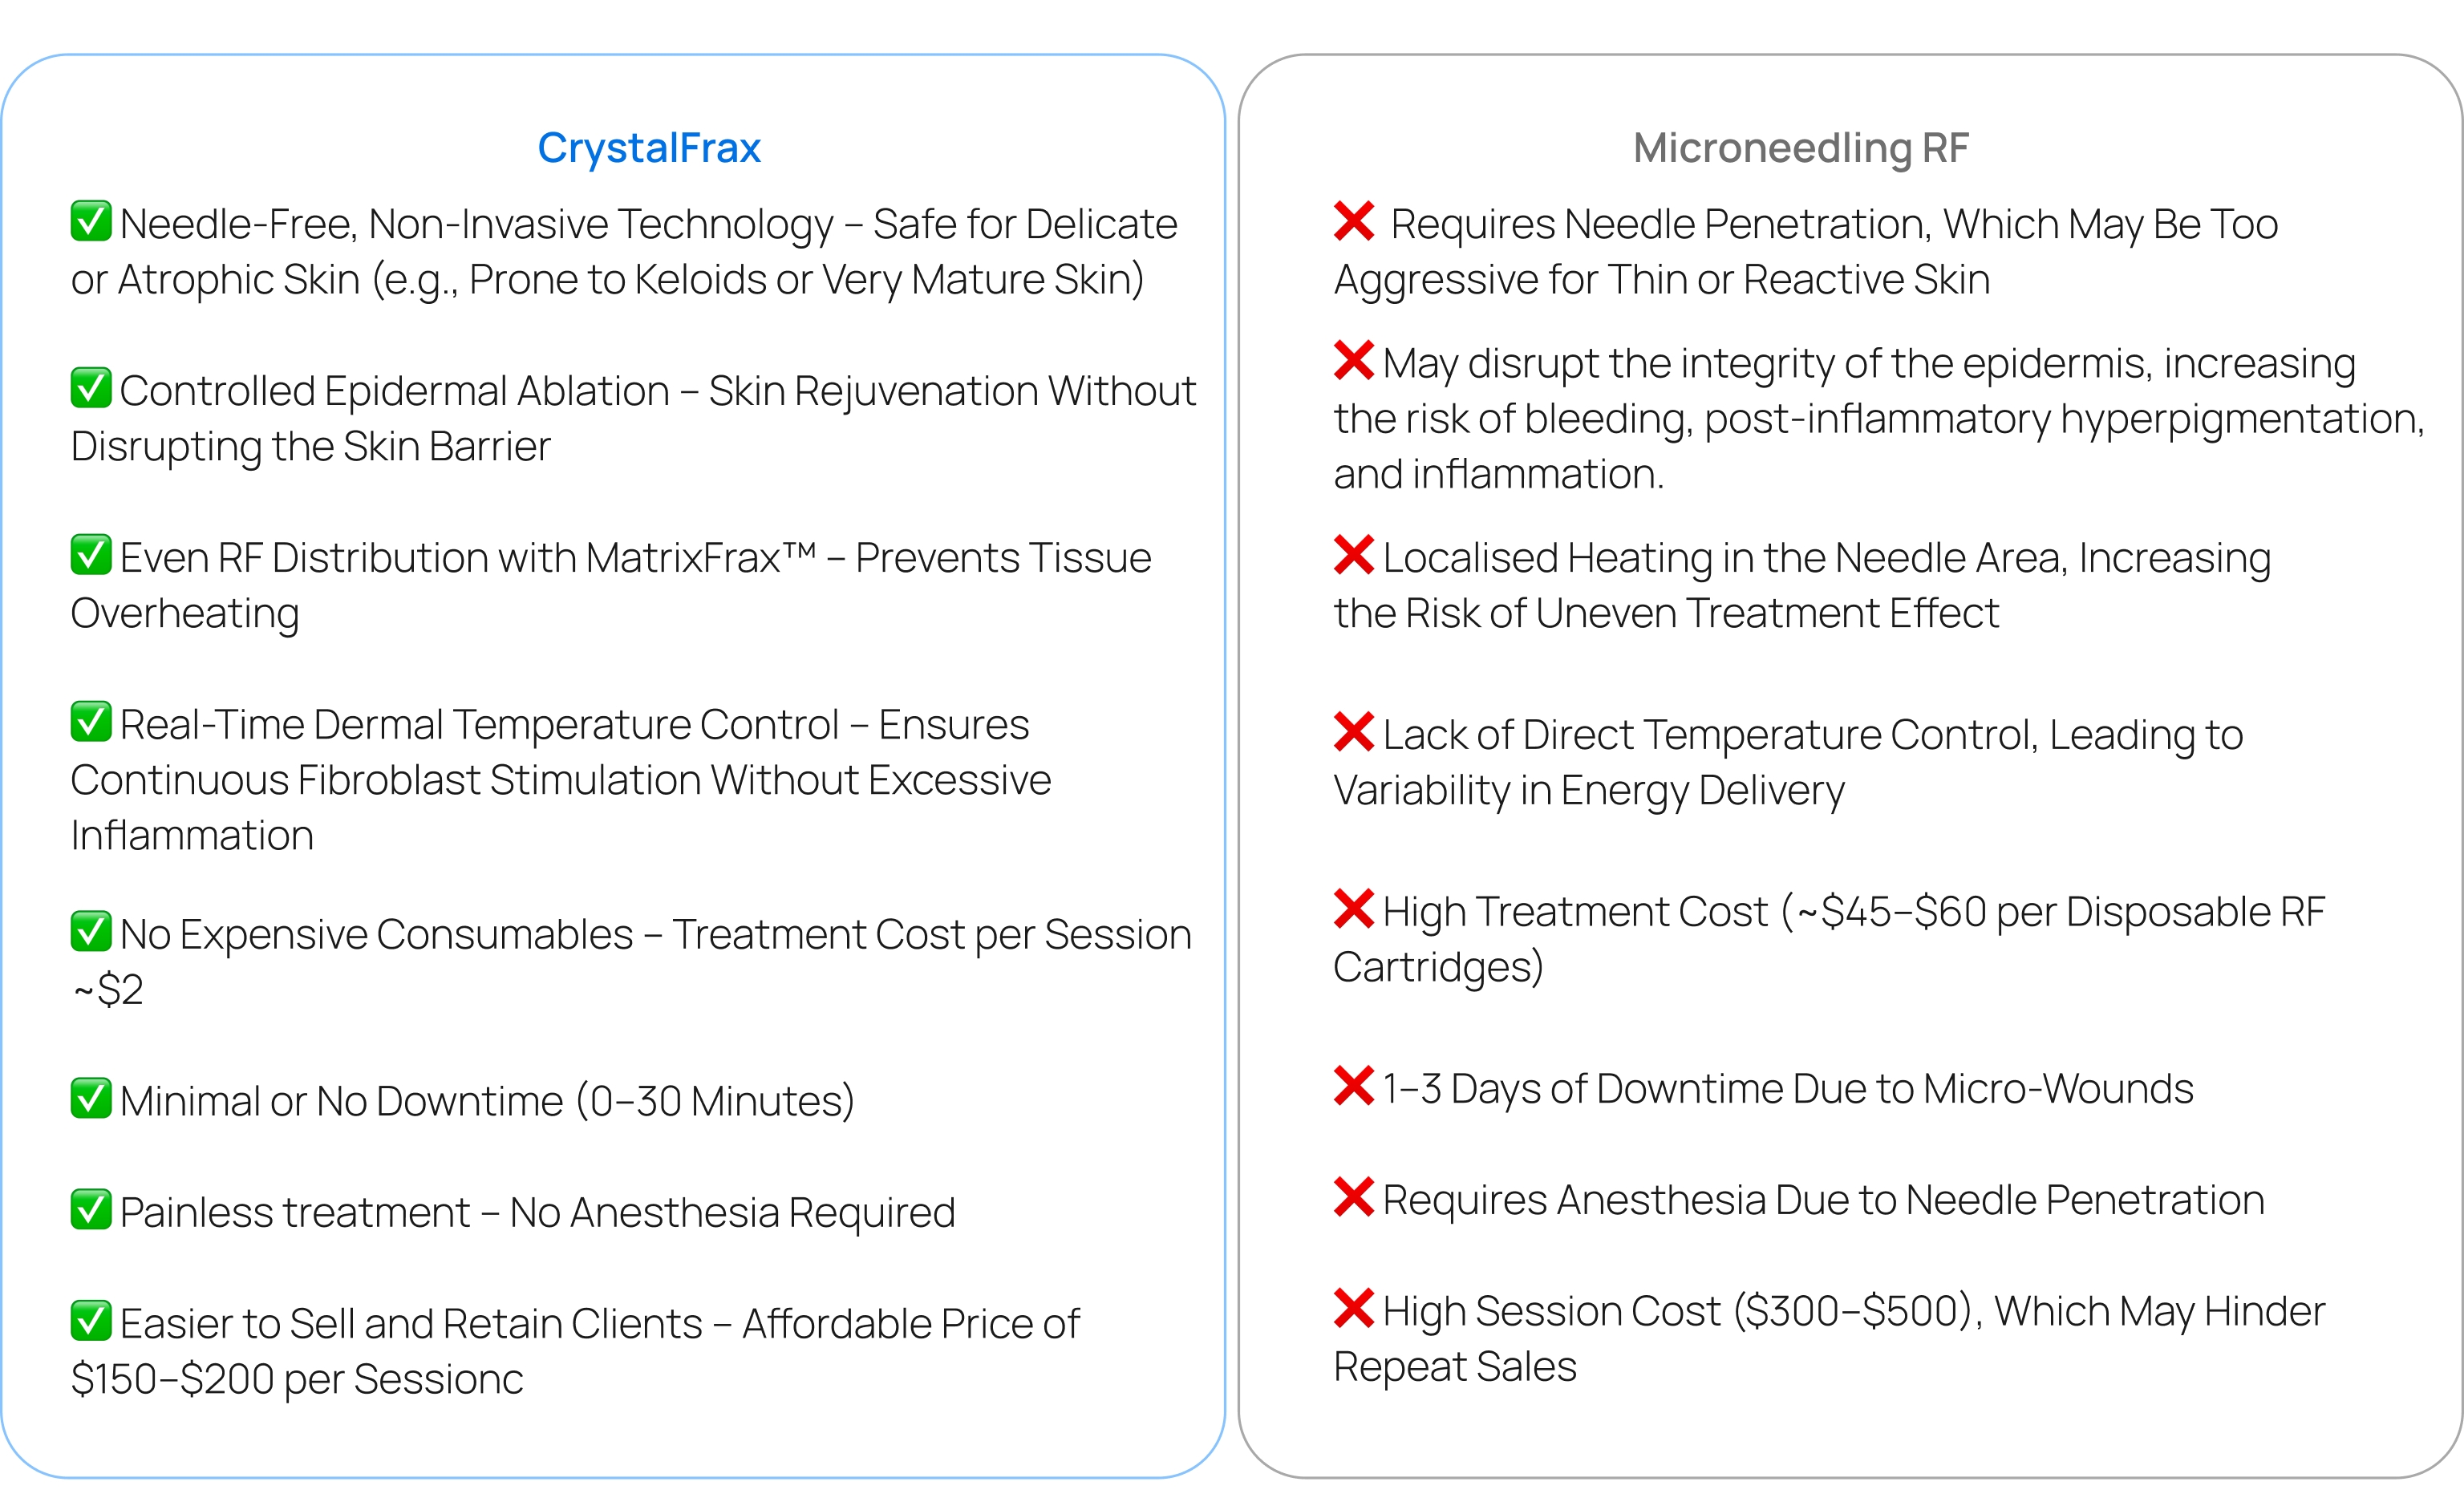Click the red X before May disrupt the integrity
This screenshot has height=1506, width=2464.
click(x=1354, y=361)
